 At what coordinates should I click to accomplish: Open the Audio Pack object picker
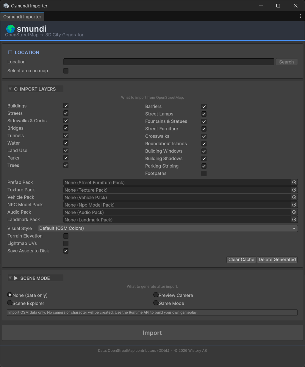point(294,212)
